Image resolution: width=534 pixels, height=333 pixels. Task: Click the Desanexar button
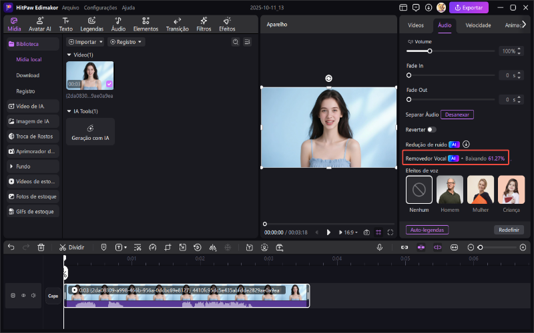click(x=457, y=115)
